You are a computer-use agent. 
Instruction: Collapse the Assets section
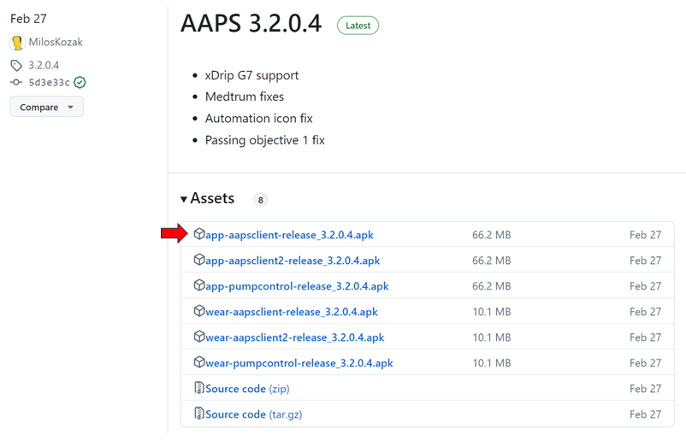point(207,199)
